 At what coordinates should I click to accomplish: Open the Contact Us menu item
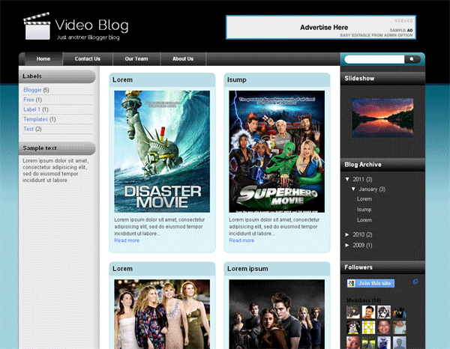tap(88, 58)
